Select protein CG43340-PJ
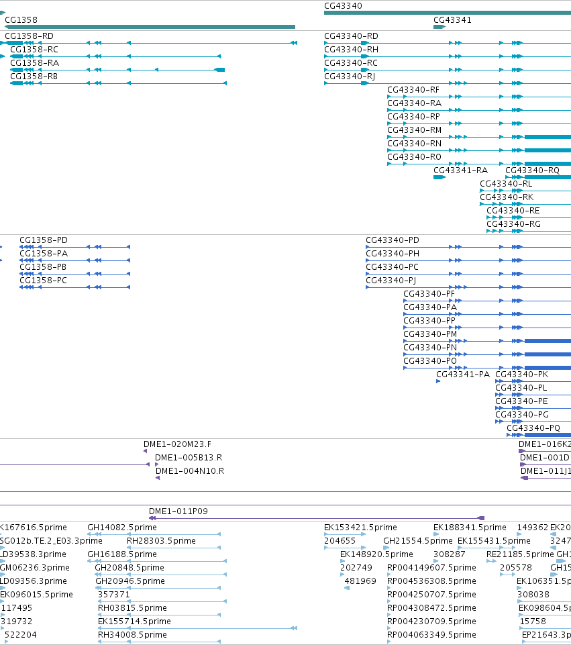Viewport: 571px width, 645px height. [x=468, y=287]
